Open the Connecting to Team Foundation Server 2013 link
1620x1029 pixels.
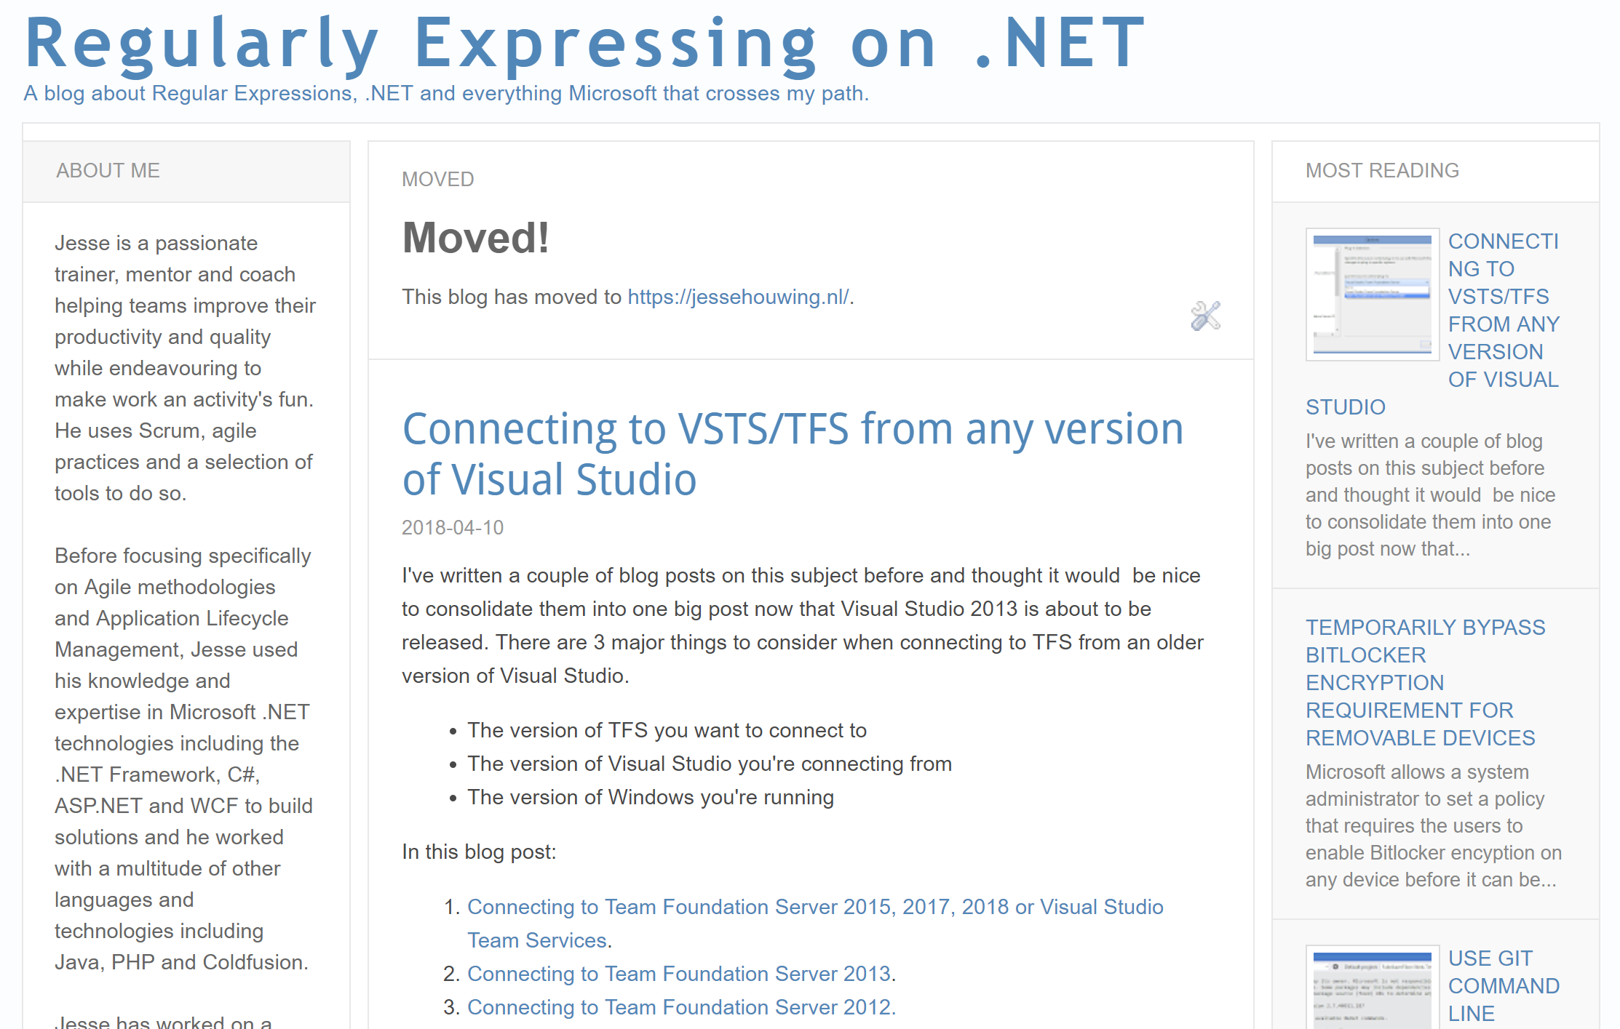pyautogui.click(x=678, y=974)
